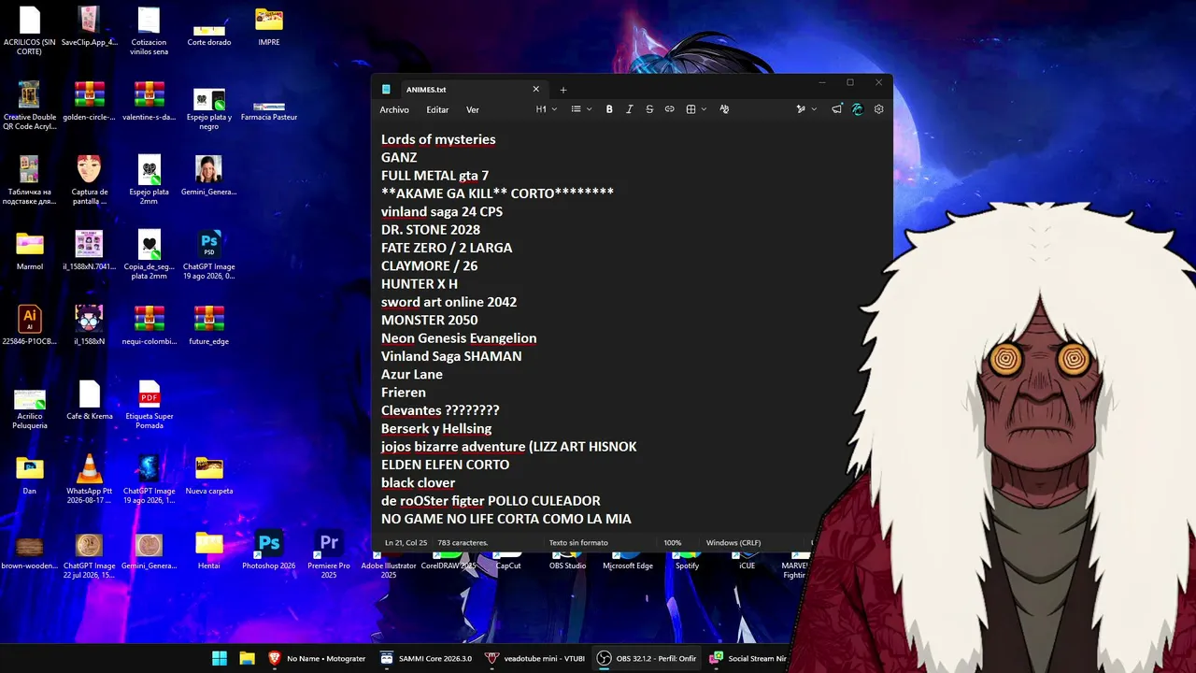The image size is (1196, 673).
Task: Open Notepad settings gear
Action: tap(878, 109)
